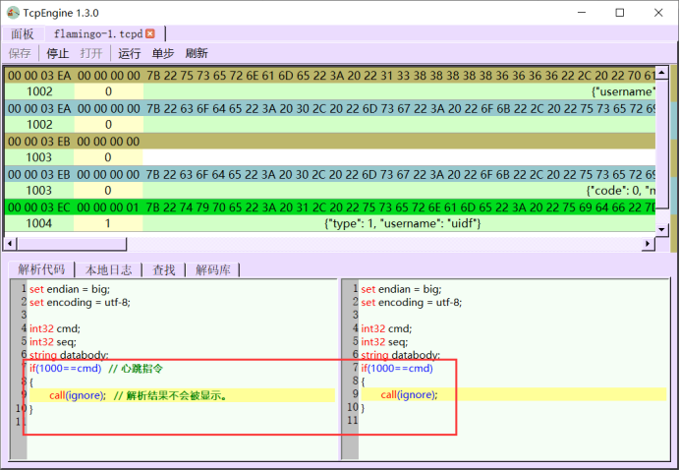Select the hex row 00 00 03 EB with empty body
The width and height of the screenshot is (680, 470).
tap(330, 142)
